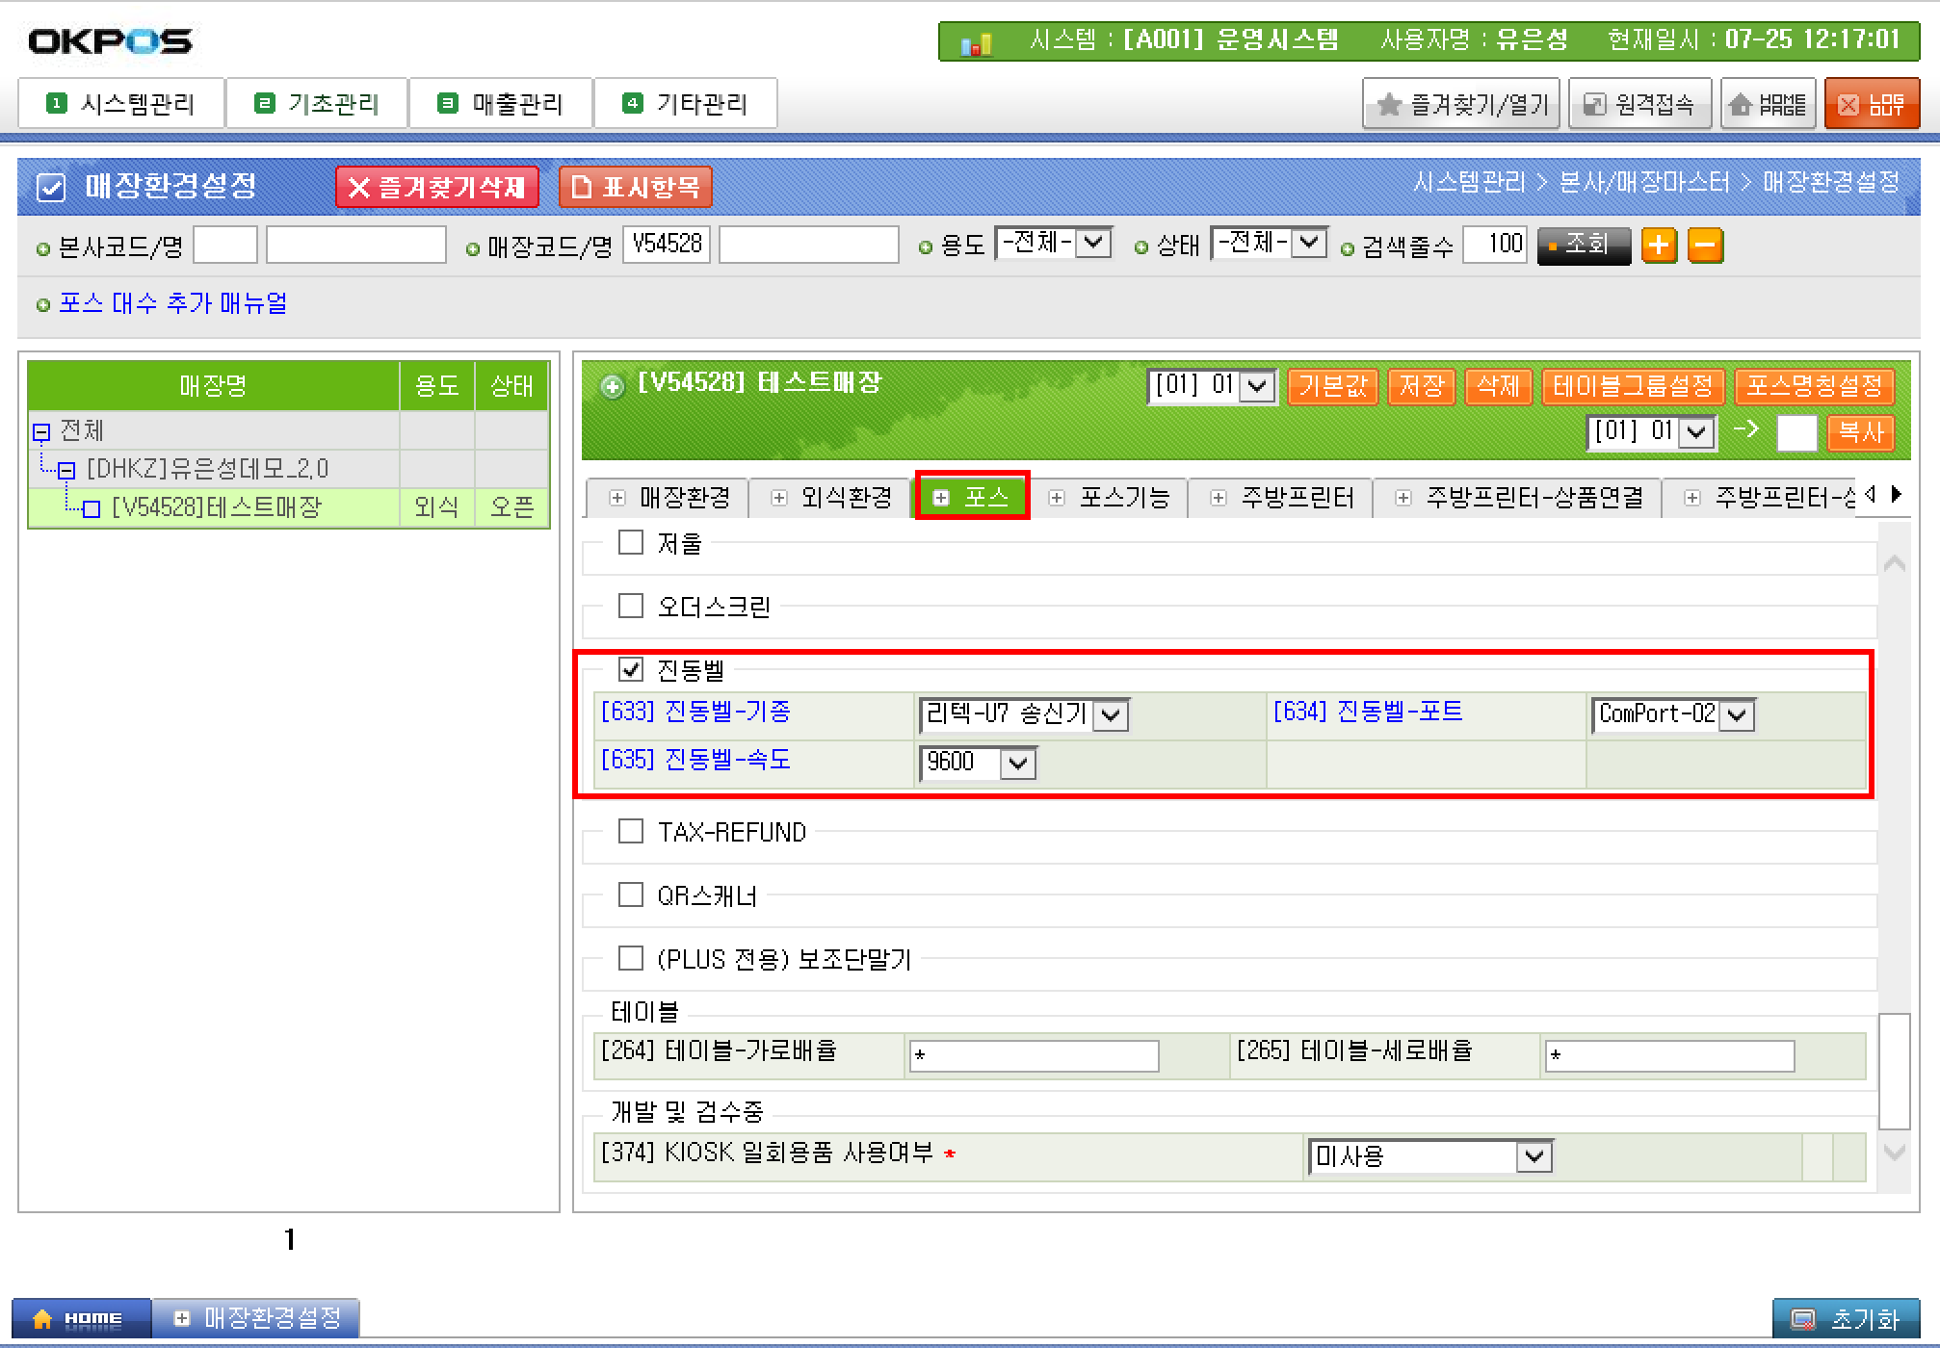Open the 매출관리 menu
Screen dimensions: 1940x1348
coord(502,104)
